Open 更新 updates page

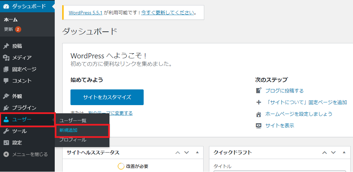[x=8, y=29]
